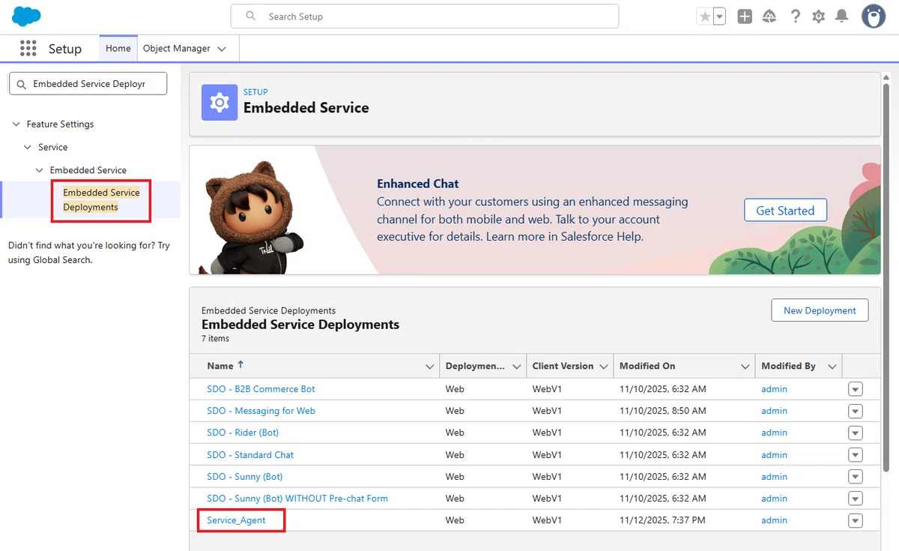Open row actions for Service_Agent
This screenshot has width=899, height=551.
pos(856,520)
